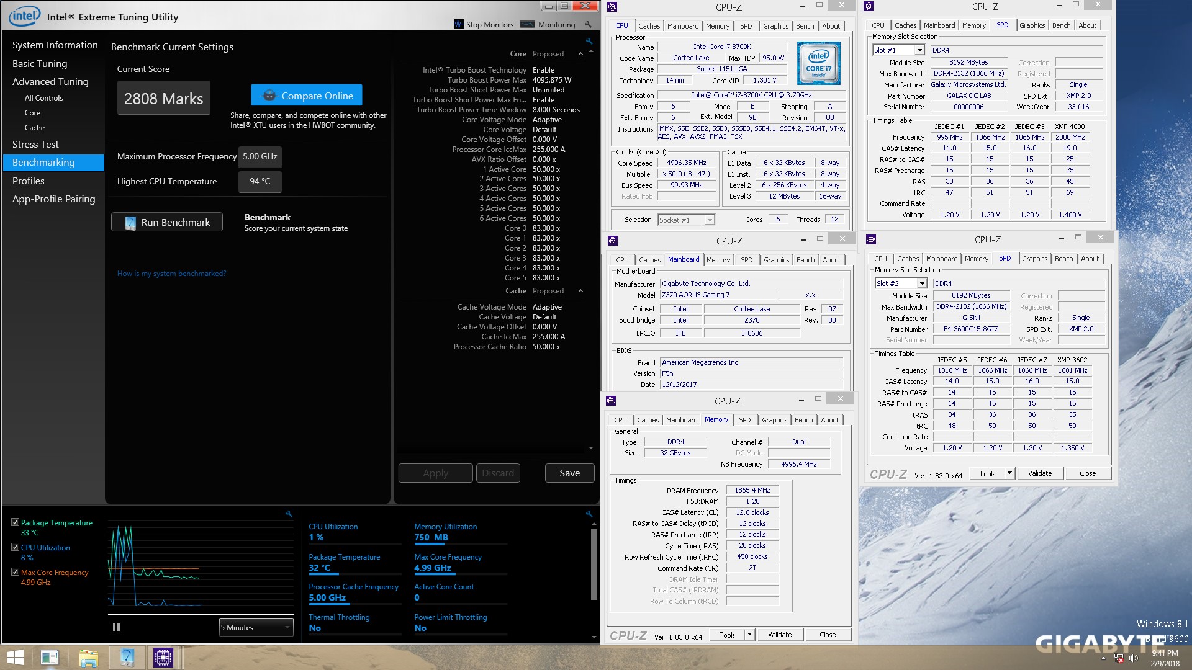The height and width of the screenshot is (670, 1192).
Task: Click the Stop Monitors waveform icon
Action: (x=459, y=24)
